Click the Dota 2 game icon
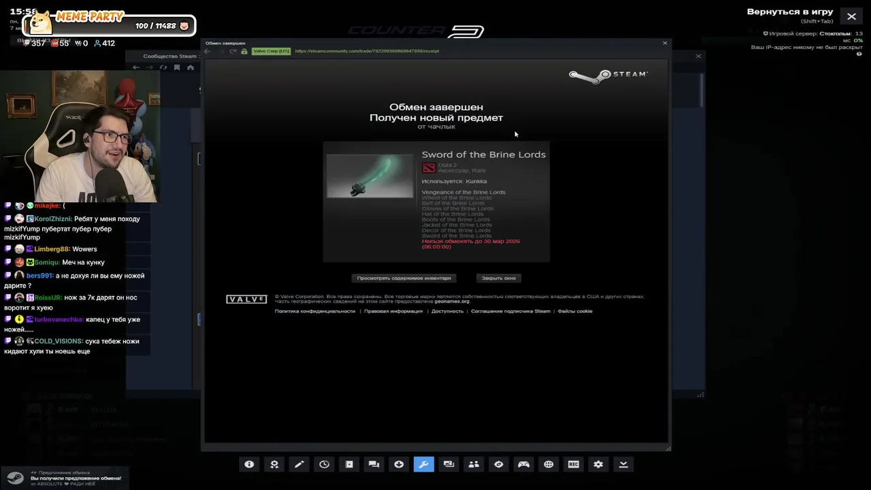 point(429,167)
